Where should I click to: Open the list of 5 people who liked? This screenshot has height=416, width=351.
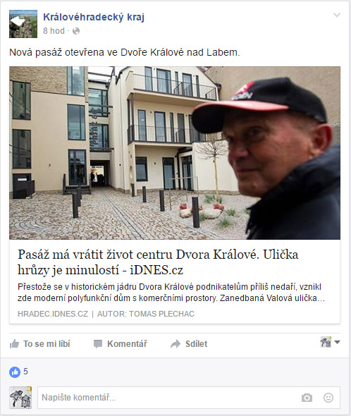pyautogui.click(x=25, y=371)
